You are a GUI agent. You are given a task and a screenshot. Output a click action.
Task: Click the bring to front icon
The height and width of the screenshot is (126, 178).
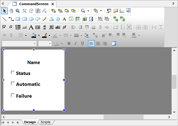54,11
